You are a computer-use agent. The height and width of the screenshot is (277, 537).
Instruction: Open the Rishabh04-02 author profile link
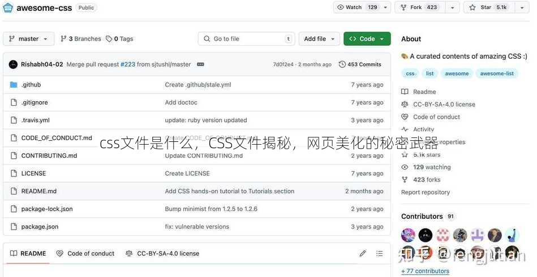(x=42, y=64)
